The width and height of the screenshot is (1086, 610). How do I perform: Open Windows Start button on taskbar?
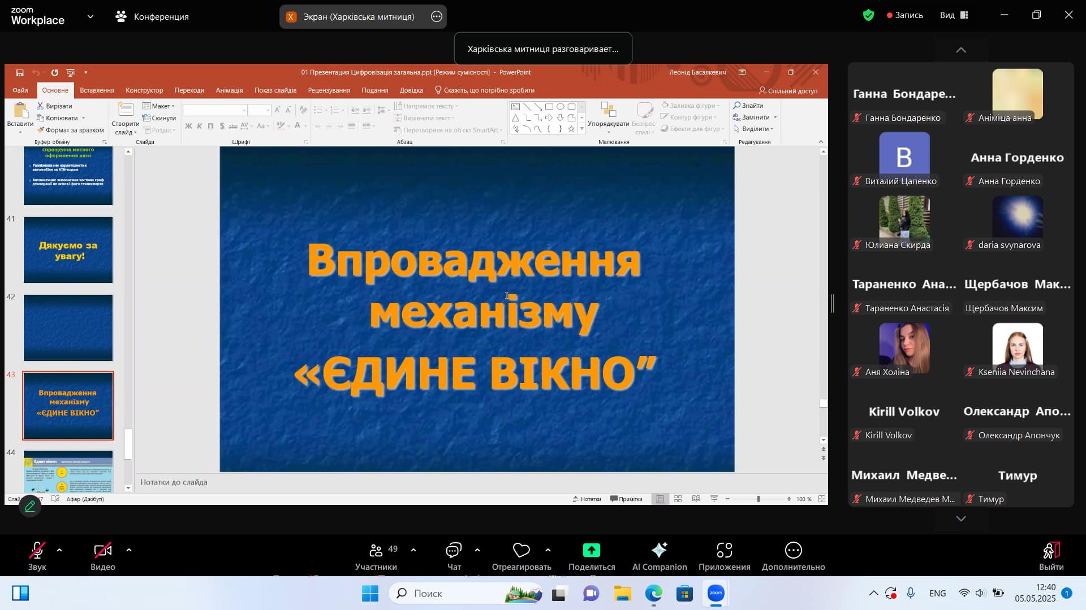370,593
